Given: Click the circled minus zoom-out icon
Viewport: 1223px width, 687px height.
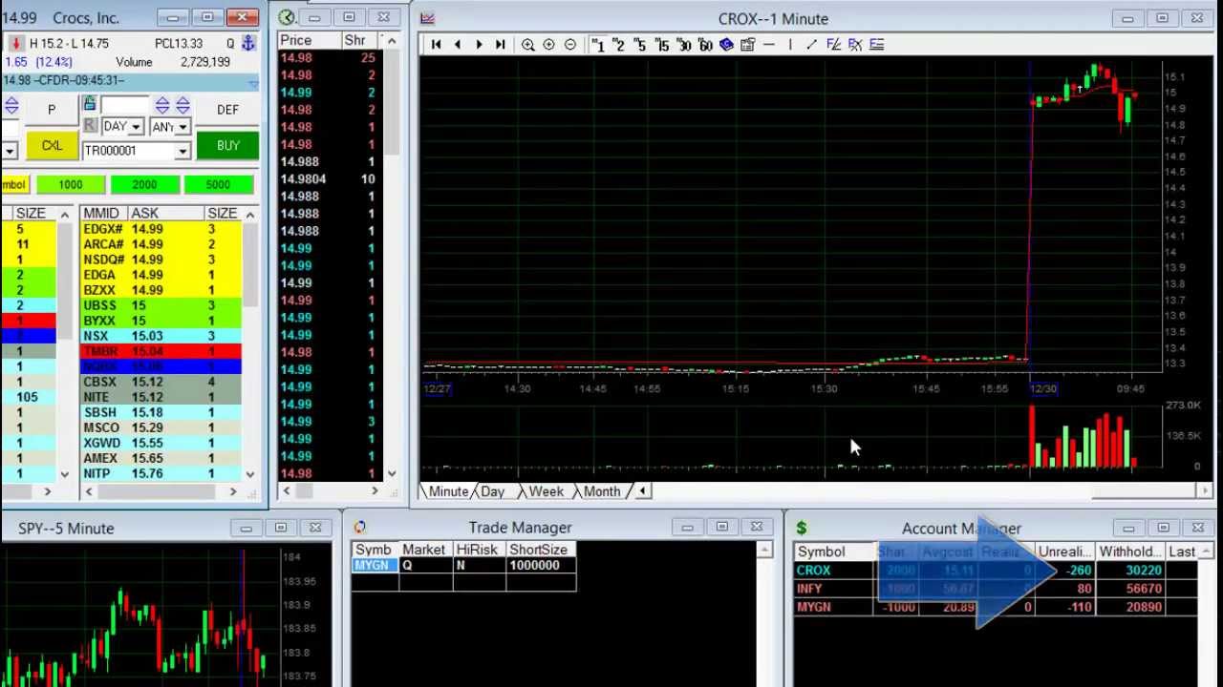Looking at the screenshot, I should (569, 45).
